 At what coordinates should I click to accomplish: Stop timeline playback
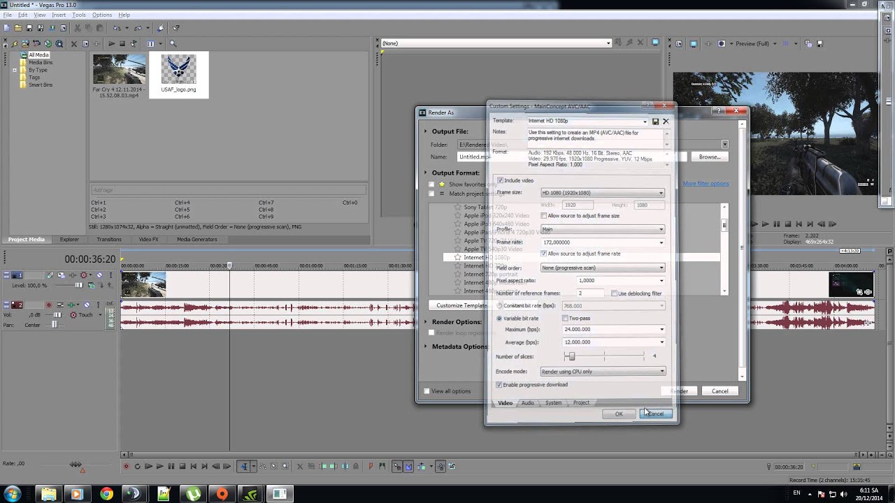point(182,467)
